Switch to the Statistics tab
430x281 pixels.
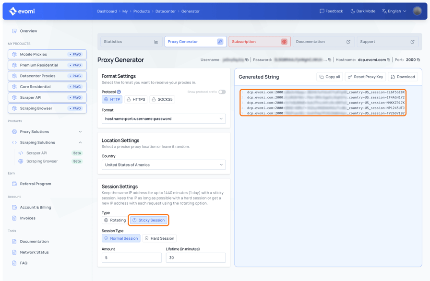[131, 42]
